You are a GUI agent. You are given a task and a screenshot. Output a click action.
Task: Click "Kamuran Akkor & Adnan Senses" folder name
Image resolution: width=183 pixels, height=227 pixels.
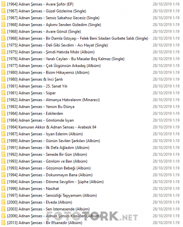tap(46, 127)
